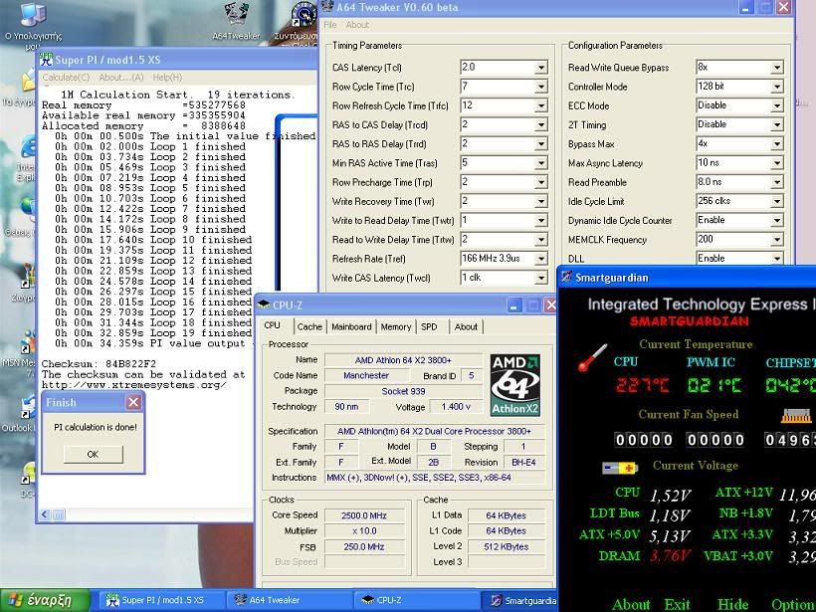The image size is (816, 612).
Task: Open the File menu in A64 Tweaker
Action: point(330,25)
